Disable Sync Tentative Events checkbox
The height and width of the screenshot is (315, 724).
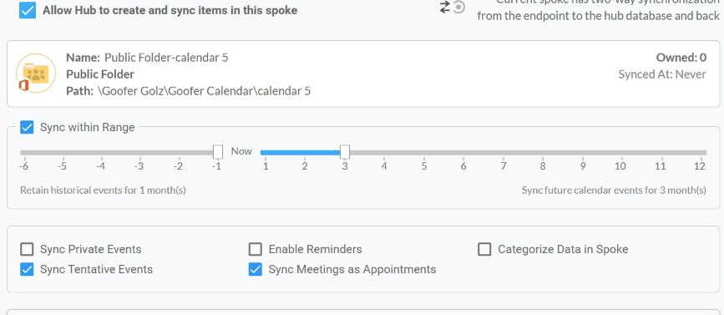[x=28, y=269]
